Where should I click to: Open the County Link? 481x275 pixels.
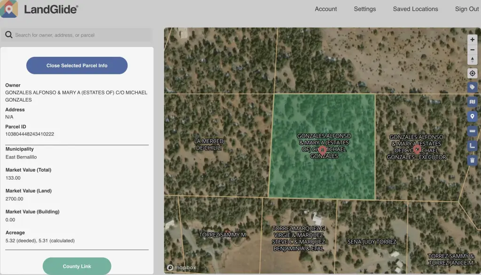point(77,266)
